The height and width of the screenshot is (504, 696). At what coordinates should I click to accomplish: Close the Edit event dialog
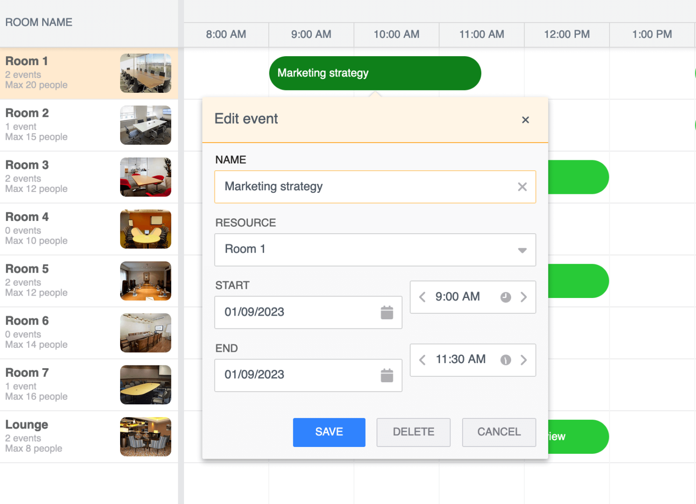(525, 120)
